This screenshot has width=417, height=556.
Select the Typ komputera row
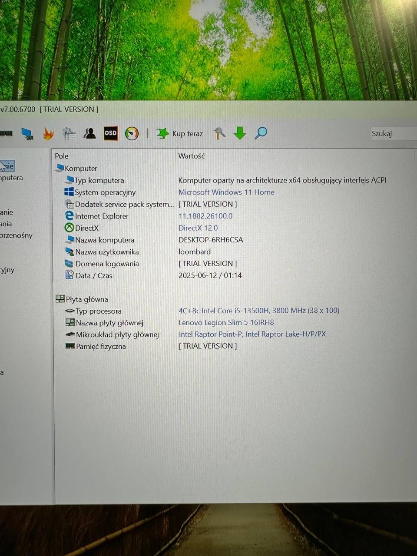(x=99, y=180)
